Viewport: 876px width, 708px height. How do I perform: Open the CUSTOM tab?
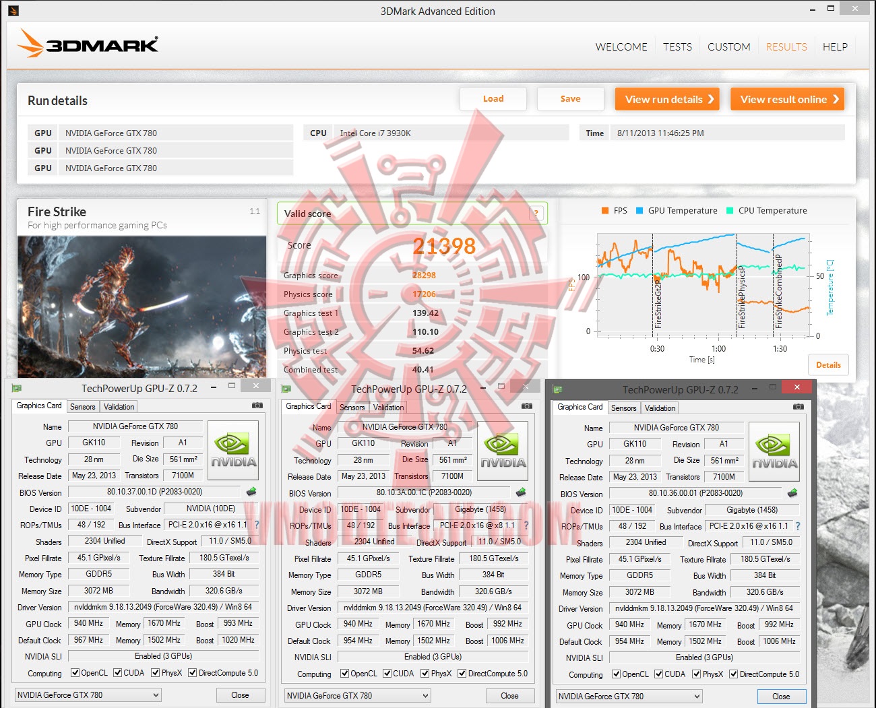[x=729, y=47]
